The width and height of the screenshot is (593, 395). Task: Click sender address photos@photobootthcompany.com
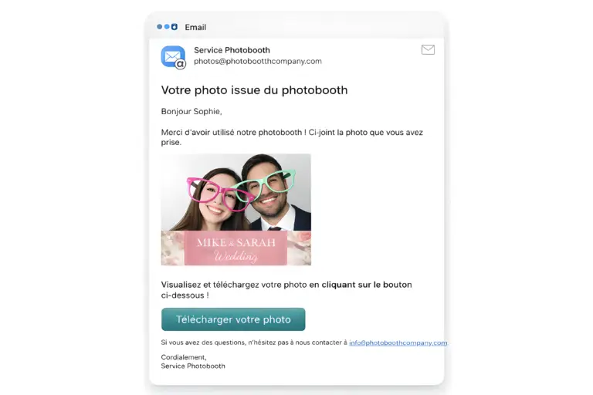pos(258,61)
